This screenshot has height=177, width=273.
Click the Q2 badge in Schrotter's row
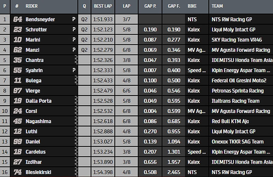point(84,30)
